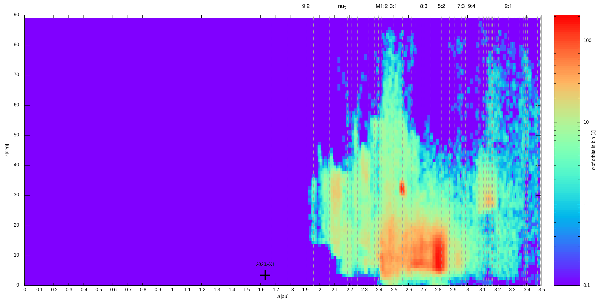The width and height of the screenshot is (602, 301).
Task: Click the x-axis title a [au]
Action: coord(283,297)
